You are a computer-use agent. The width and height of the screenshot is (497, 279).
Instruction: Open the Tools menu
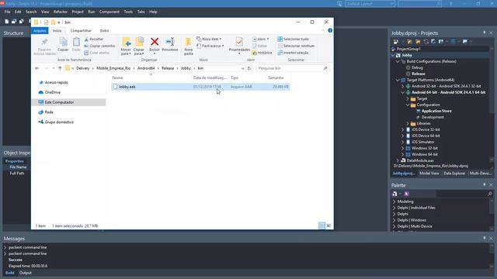tap(128, 12)
